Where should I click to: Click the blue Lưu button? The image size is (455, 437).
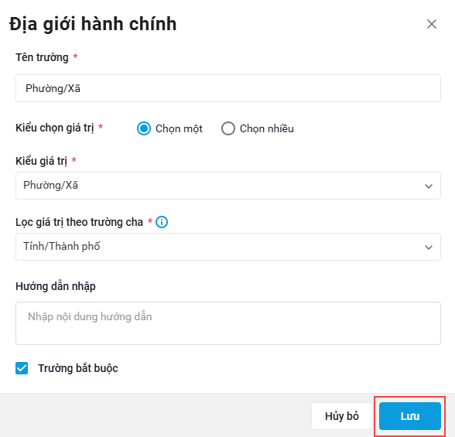coord(410,416)
